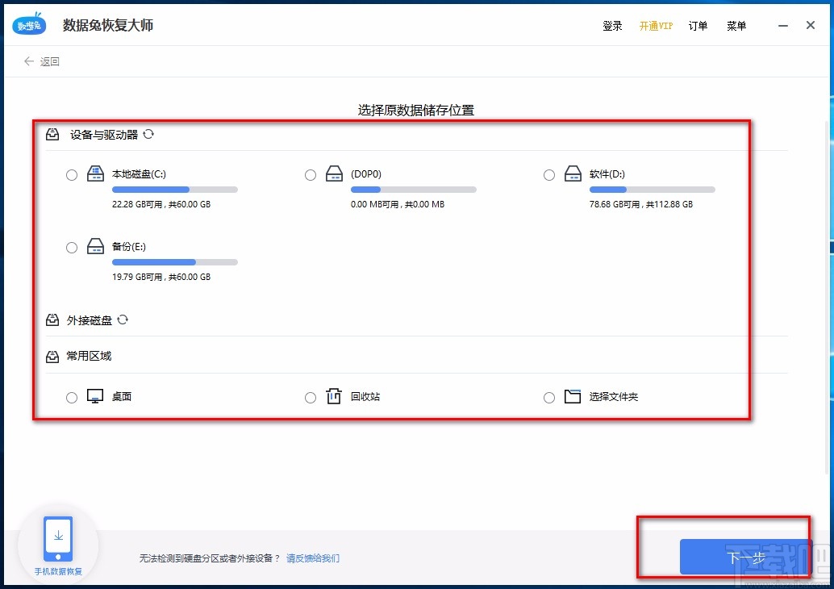Refresh the 设备与驱动器 device list
Screen dimensions: 834x589
click(148, 135)
